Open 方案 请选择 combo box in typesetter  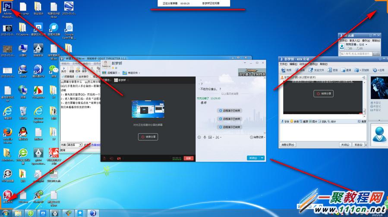75,145
